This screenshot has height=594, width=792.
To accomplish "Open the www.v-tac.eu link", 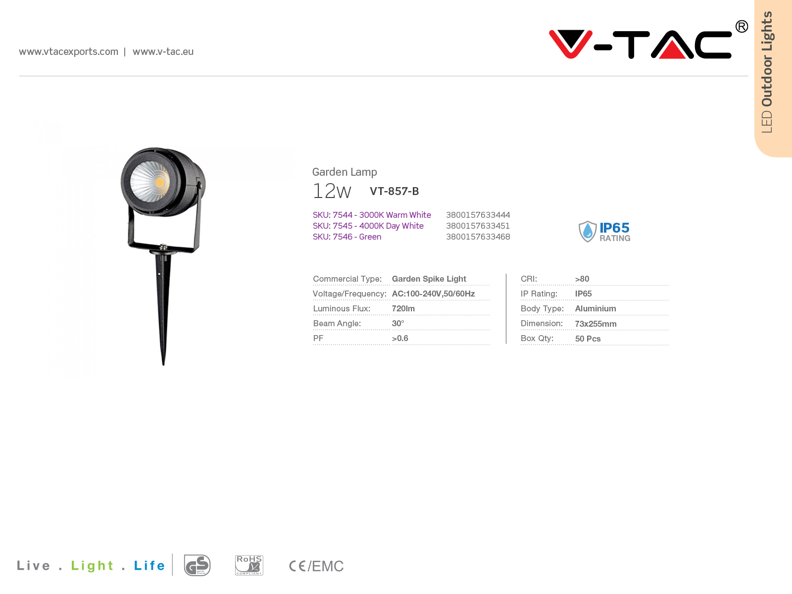I will 163,51.
